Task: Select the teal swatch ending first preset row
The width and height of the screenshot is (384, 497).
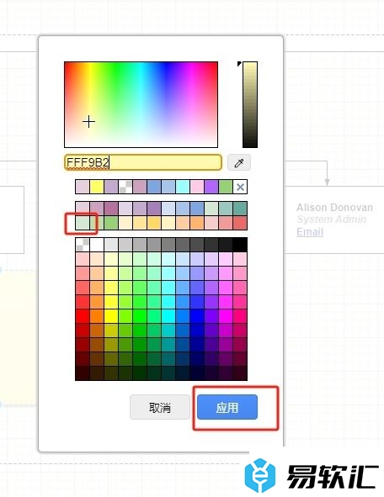Action: tap(240, 209)
